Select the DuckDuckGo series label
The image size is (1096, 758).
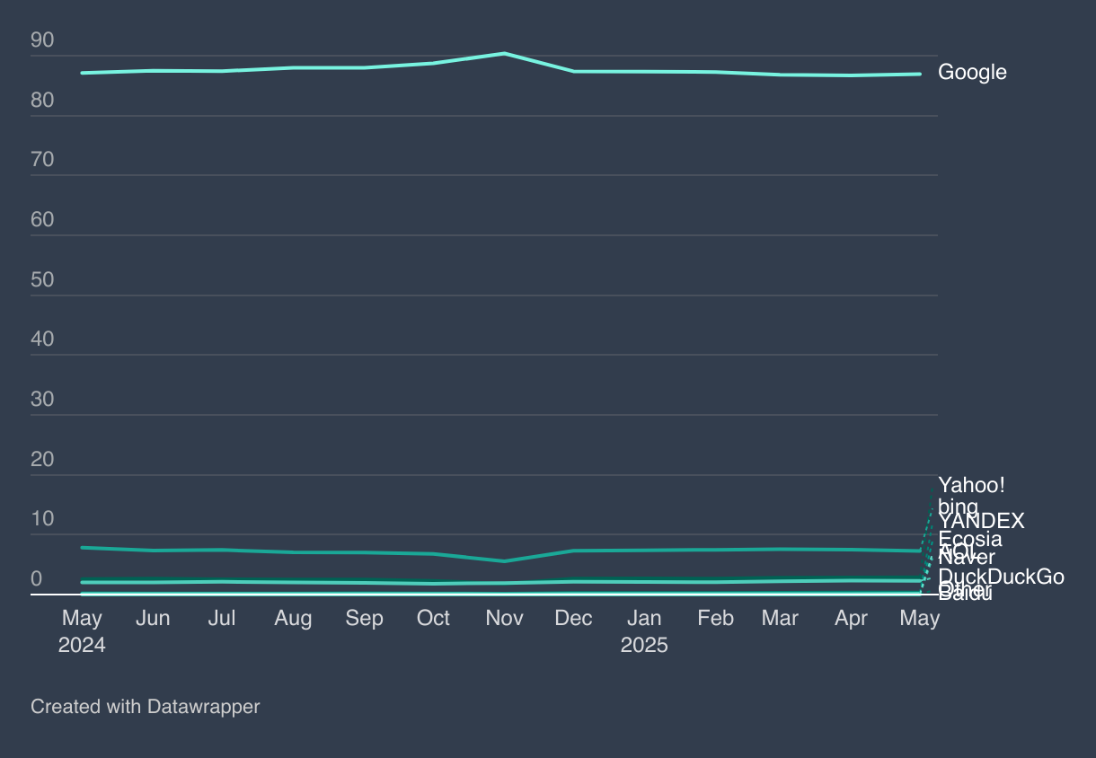[x=1001, y=577]
